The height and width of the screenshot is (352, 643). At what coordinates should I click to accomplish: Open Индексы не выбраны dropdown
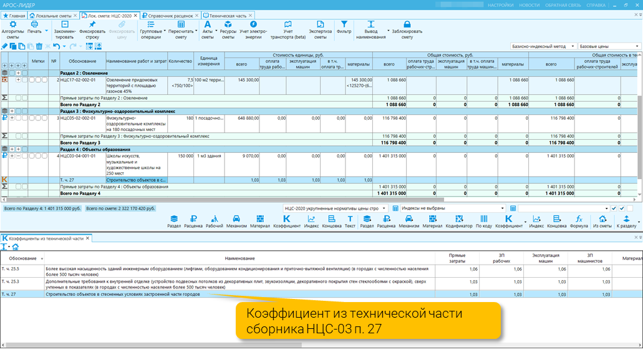coord(453,208)
